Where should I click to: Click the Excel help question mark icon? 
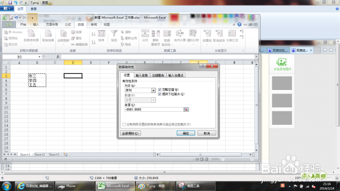pos(239,24)
